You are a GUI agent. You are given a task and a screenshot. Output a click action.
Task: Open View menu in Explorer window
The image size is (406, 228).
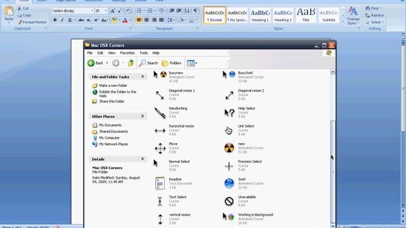coord(112,53)
